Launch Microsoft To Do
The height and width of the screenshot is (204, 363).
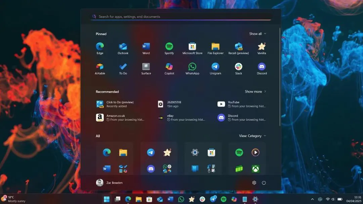pyautogui.click(x=123, y=69)
